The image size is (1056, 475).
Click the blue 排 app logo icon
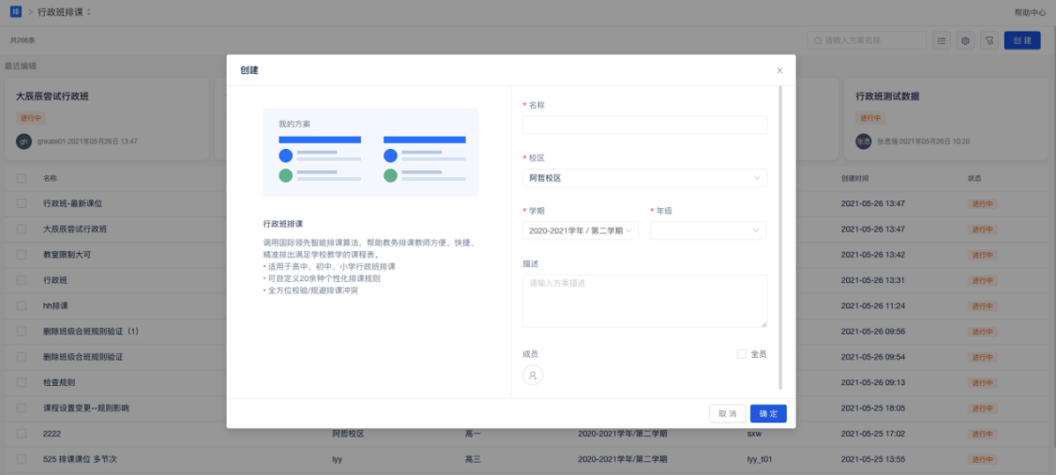point(15,11)
